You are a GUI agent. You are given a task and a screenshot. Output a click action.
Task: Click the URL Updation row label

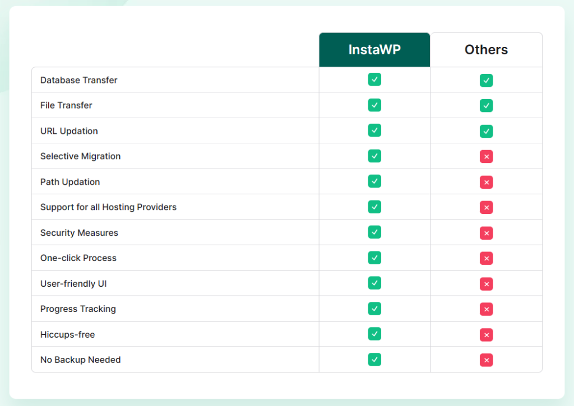(x=69, y=131)
